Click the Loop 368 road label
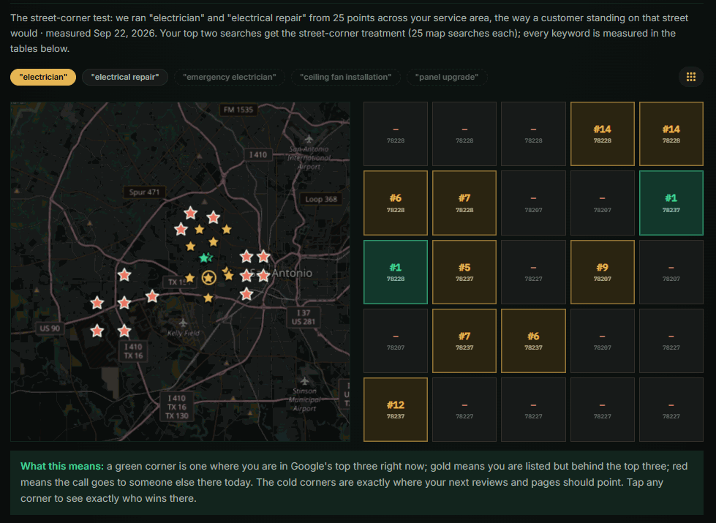 pyautogui.click(x=321, y=199)
